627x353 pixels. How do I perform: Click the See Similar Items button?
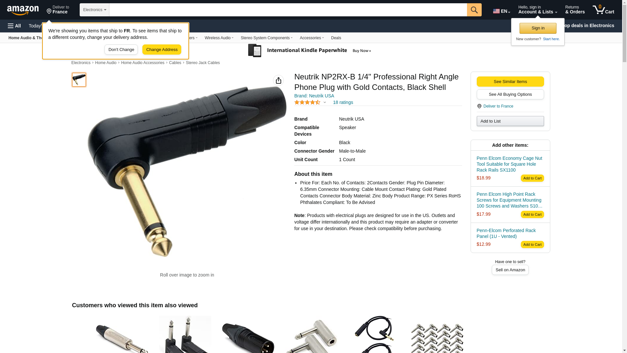pos(510,82)
